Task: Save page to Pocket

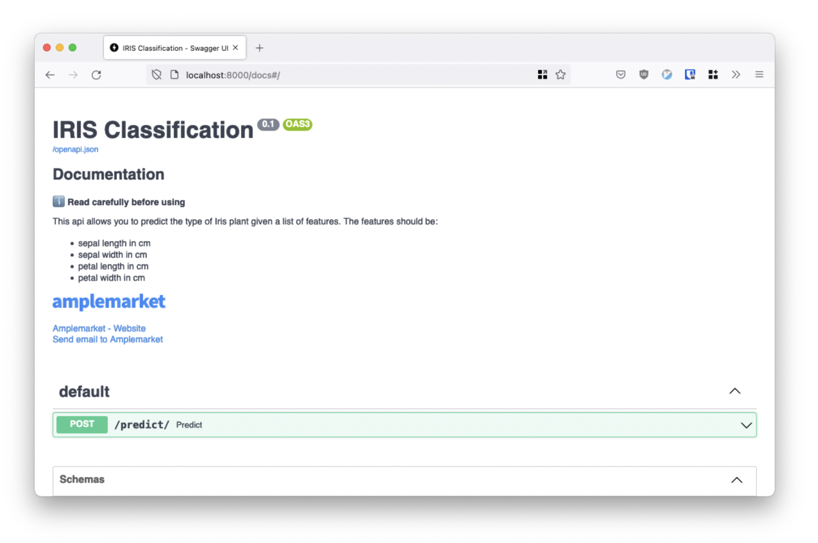Action: [621, 74]
